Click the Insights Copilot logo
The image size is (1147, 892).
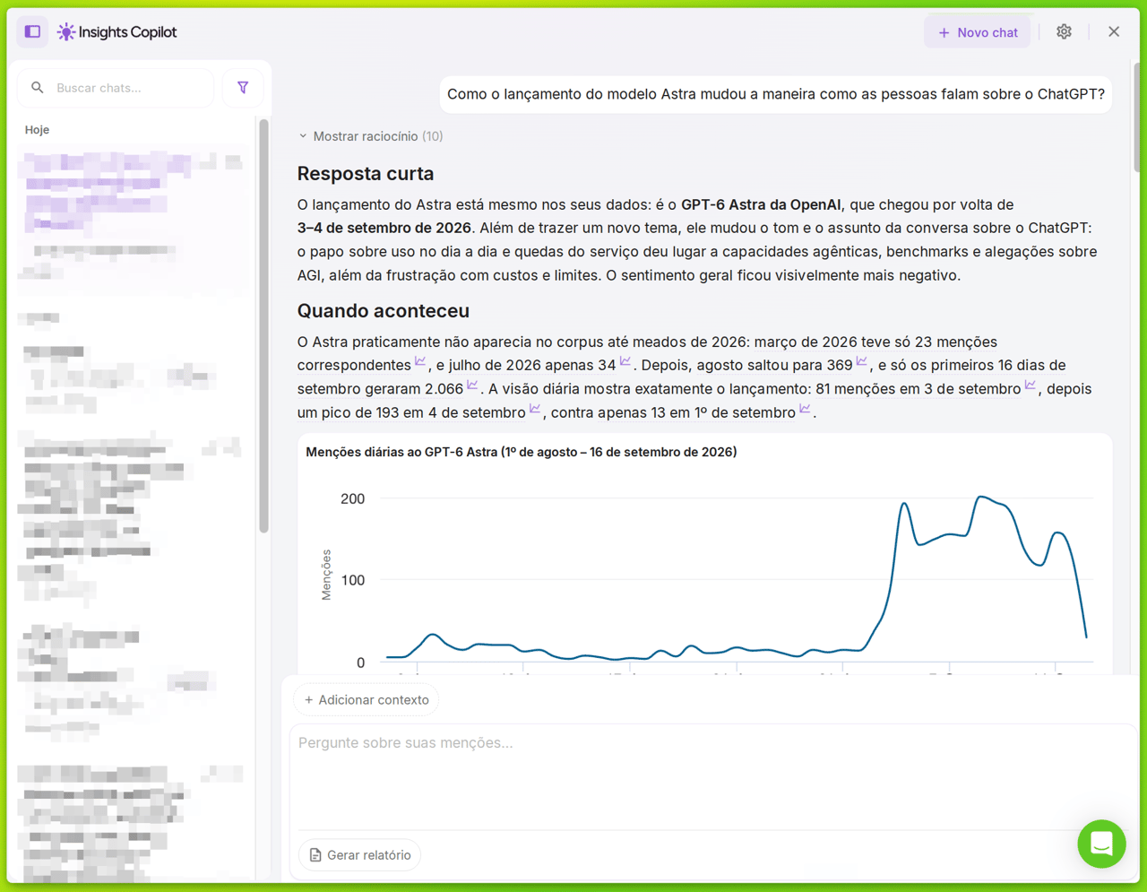click(116, 32)
